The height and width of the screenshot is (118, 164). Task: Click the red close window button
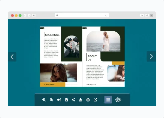[x=12, y=16]
